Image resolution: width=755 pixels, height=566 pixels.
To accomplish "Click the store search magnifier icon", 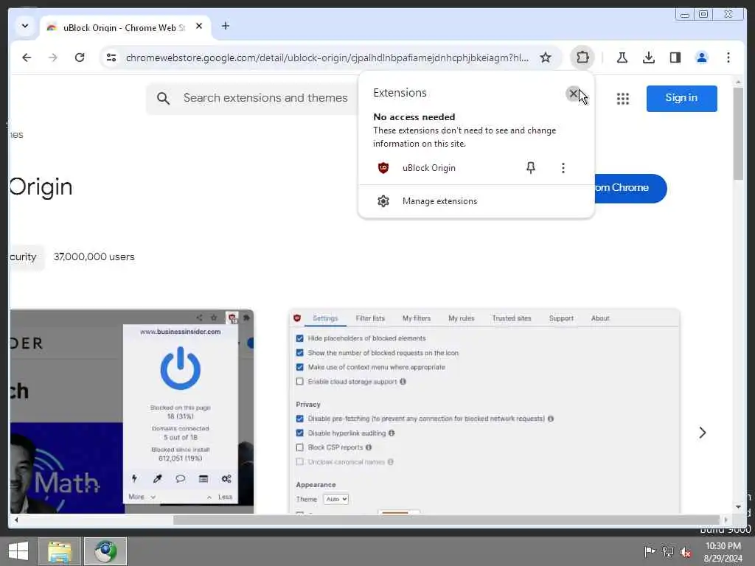I will (163, 98).
